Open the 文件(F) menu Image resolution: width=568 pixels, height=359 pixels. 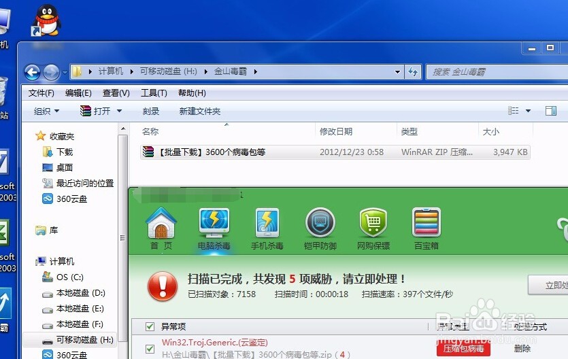[x=41, y=93]
